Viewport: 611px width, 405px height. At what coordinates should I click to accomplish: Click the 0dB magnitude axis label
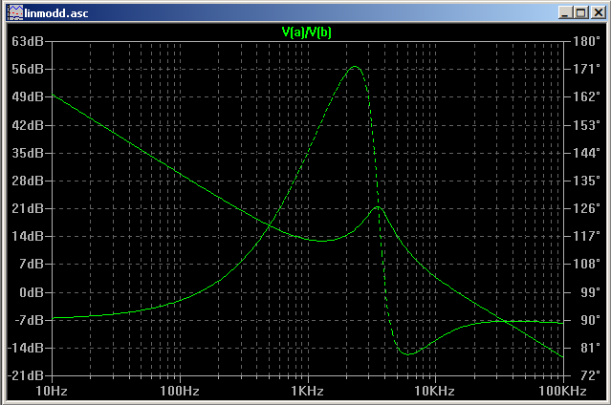click(x=32, y=292)
